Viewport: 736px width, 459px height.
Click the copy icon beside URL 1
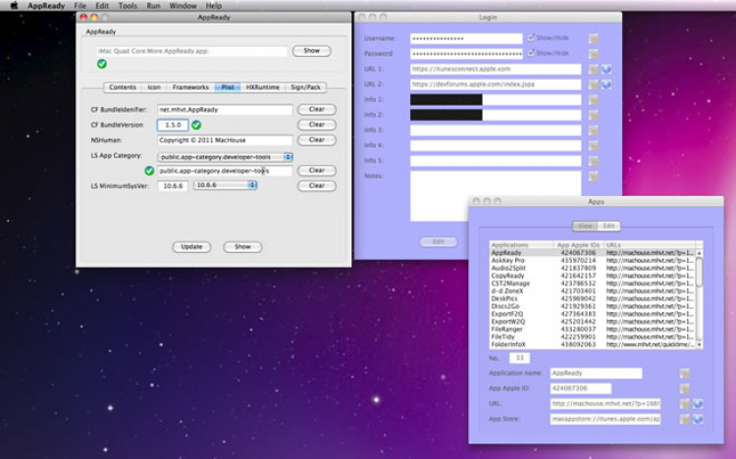point(594,70)
